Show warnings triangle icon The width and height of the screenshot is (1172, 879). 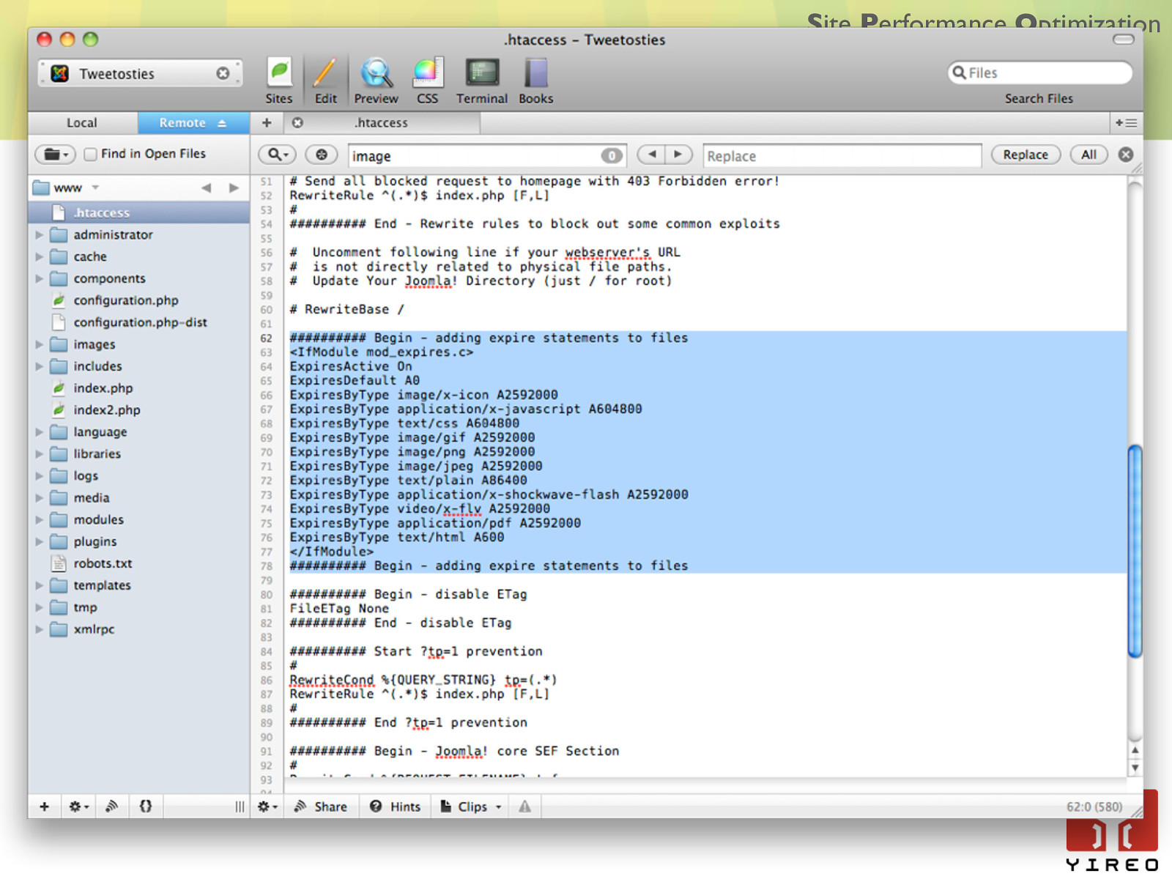tap(525, 806)
